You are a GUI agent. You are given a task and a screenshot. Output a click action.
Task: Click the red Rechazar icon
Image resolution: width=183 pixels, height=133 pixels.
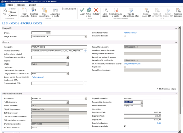96,10
